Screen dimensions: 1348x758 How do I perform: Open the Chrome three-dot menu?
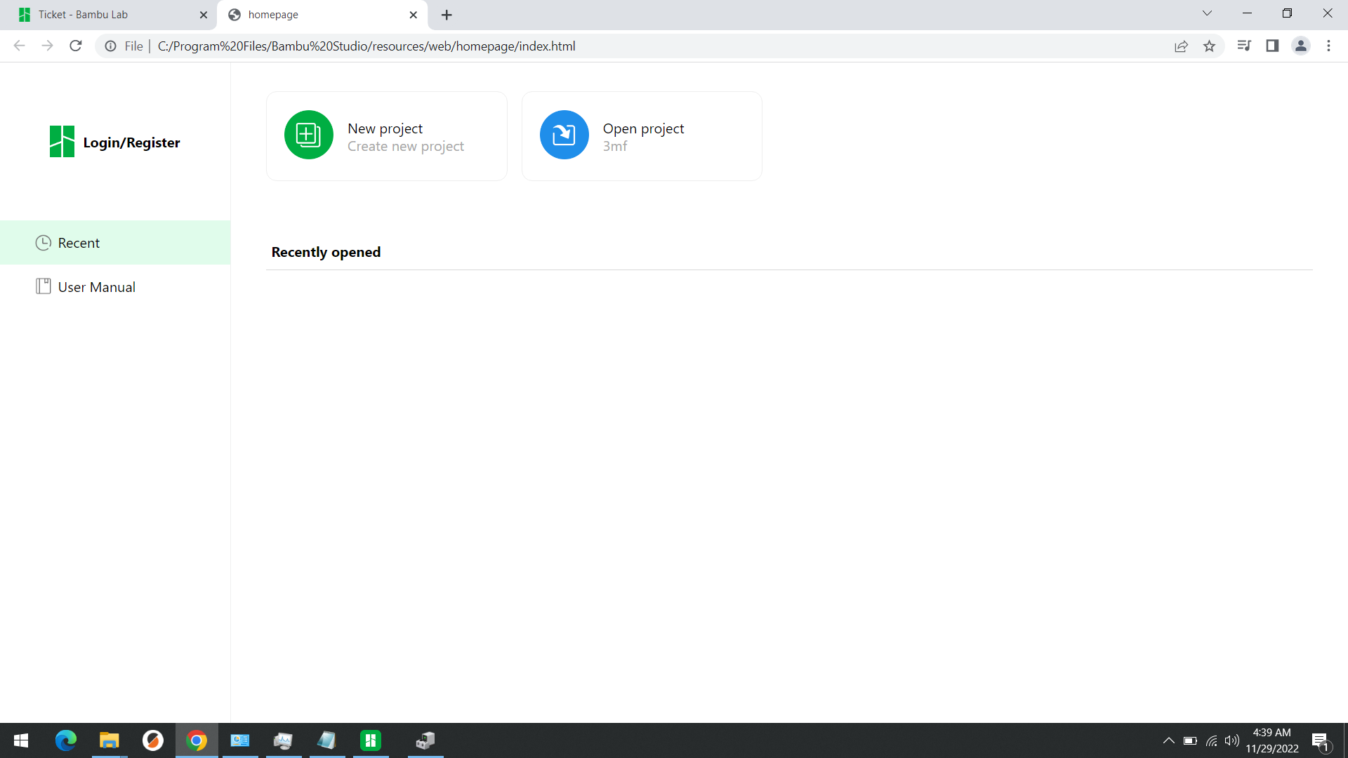point(1328,46)
